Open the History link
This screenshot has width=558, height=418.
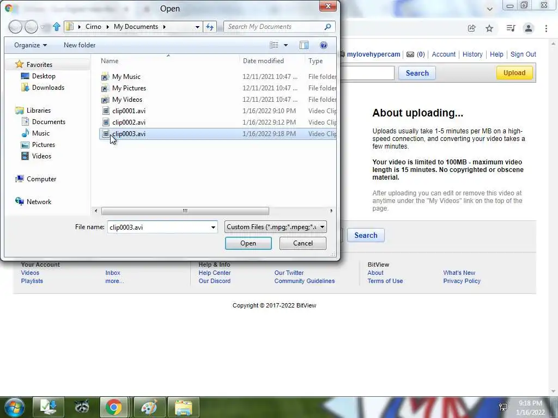click(472, 54)
